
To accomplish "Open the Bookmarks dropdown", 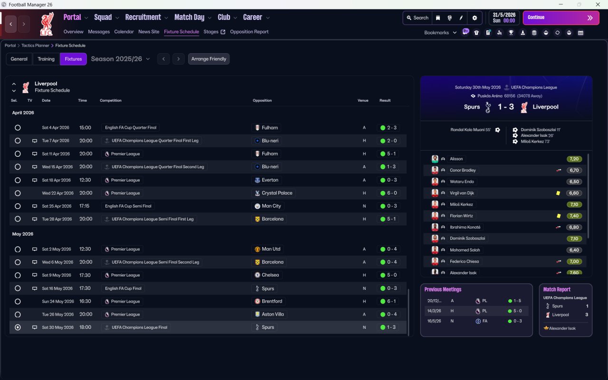I will tap(440, 33).
